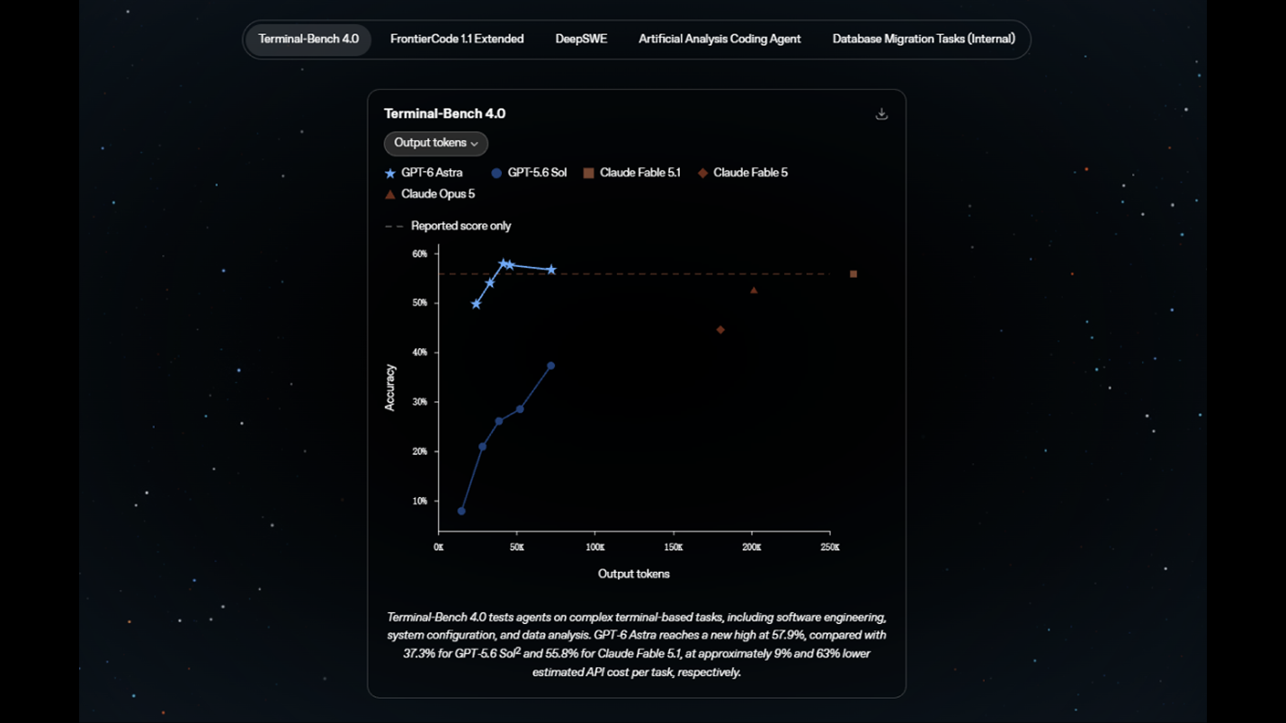The image size is (1286, 723).
Task: Toggle GPT-6 Astra legend entry
Action: pyautogui.click(x=424, y=173)
